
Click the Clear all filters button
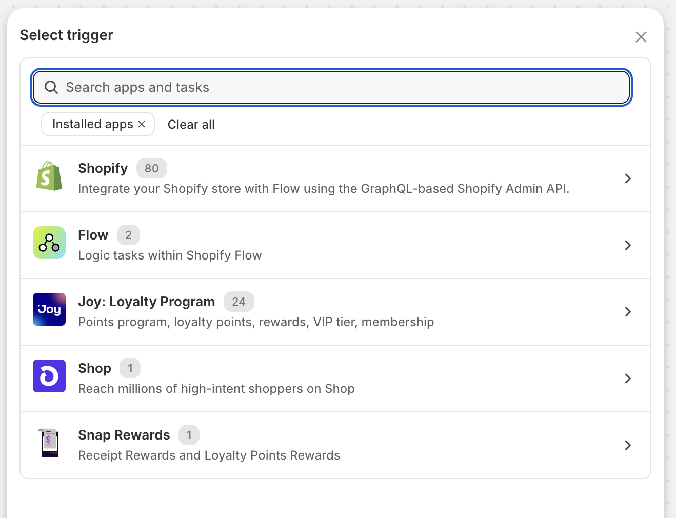(191, 125)
